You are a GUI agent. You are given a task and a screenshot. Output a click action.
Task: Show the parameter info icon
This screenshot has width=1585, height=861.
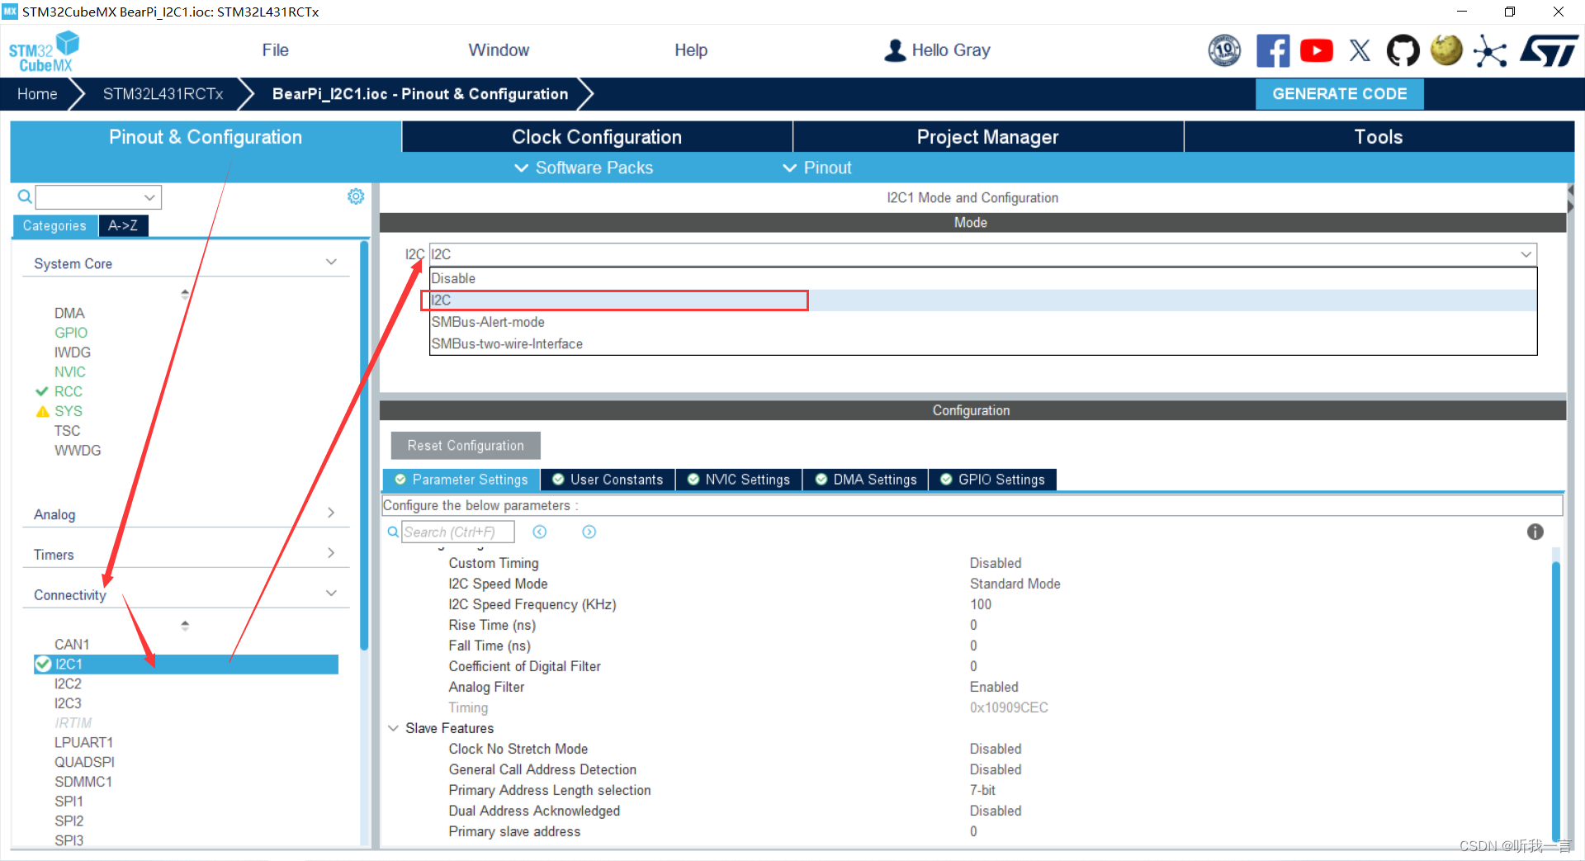tap(1535, 532)
